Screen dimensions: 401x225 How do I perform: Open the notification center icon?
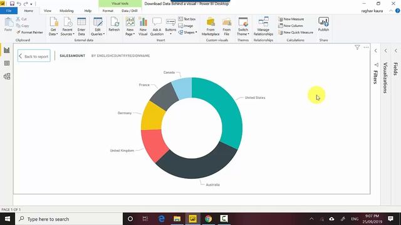tap(390, 219)
